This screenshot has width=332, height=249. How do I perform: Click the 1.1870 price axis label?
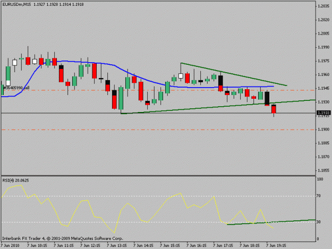(x=324, y=157)
